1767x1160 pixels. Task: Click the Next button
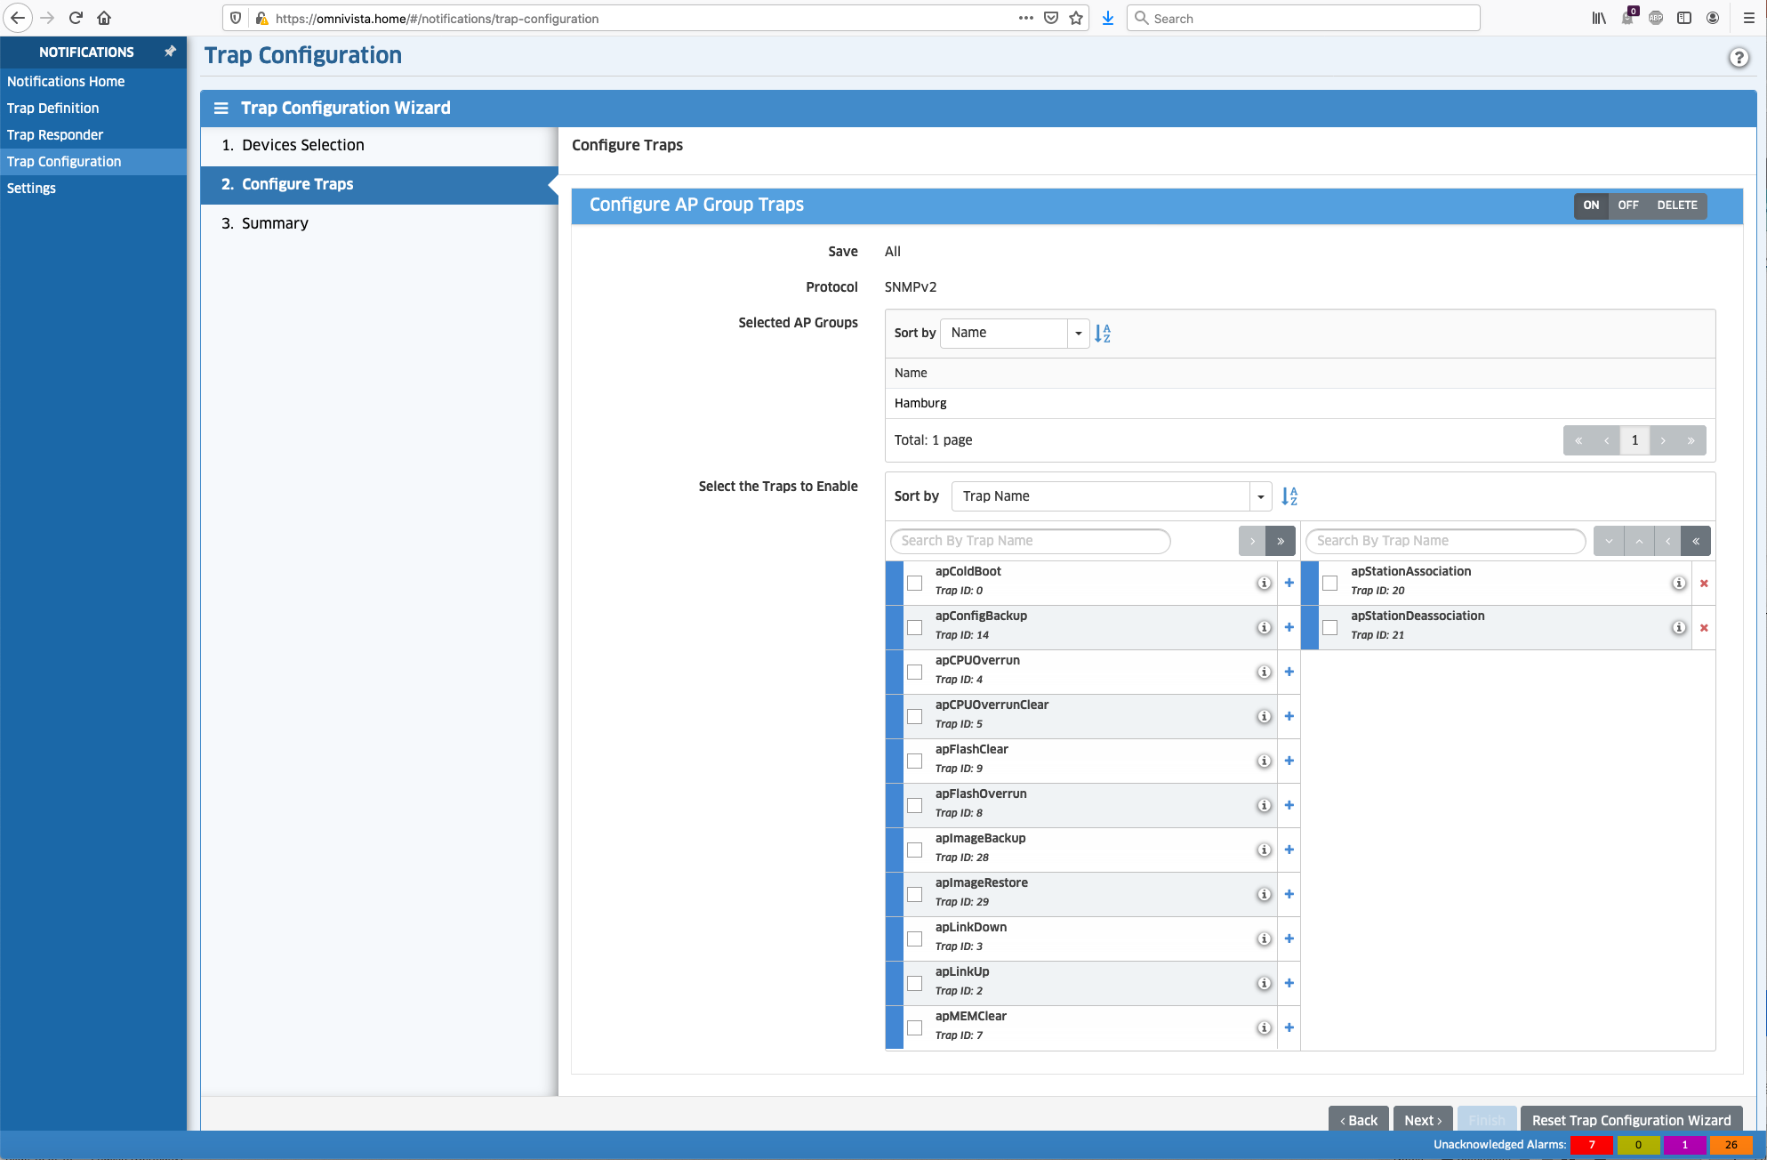coord(1422,1120)
